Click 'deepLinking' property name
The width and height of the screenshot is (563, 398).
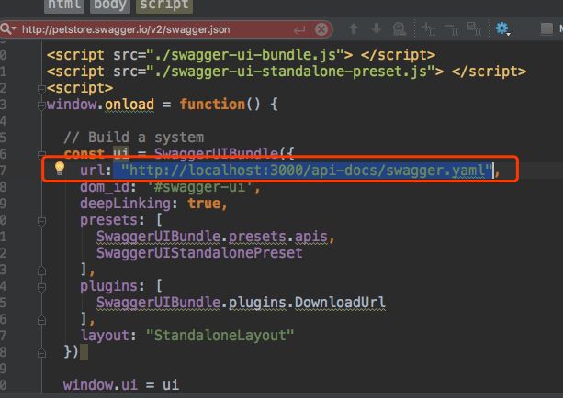(x=125, y=204)
